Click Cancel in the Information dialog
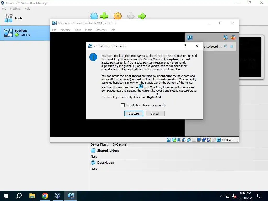This screenshot has width=268, height=201. (x=155, y=114)
